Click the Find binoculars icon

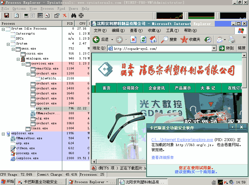click(x=73, y=16)
